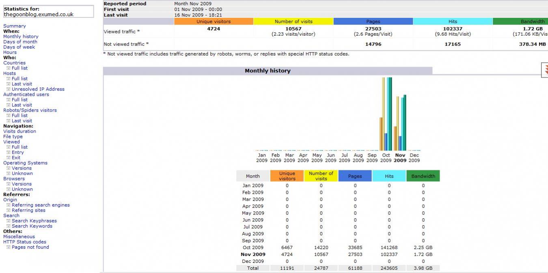
Task: Open Versions under Operating Systems
Action: click(22, 168)
